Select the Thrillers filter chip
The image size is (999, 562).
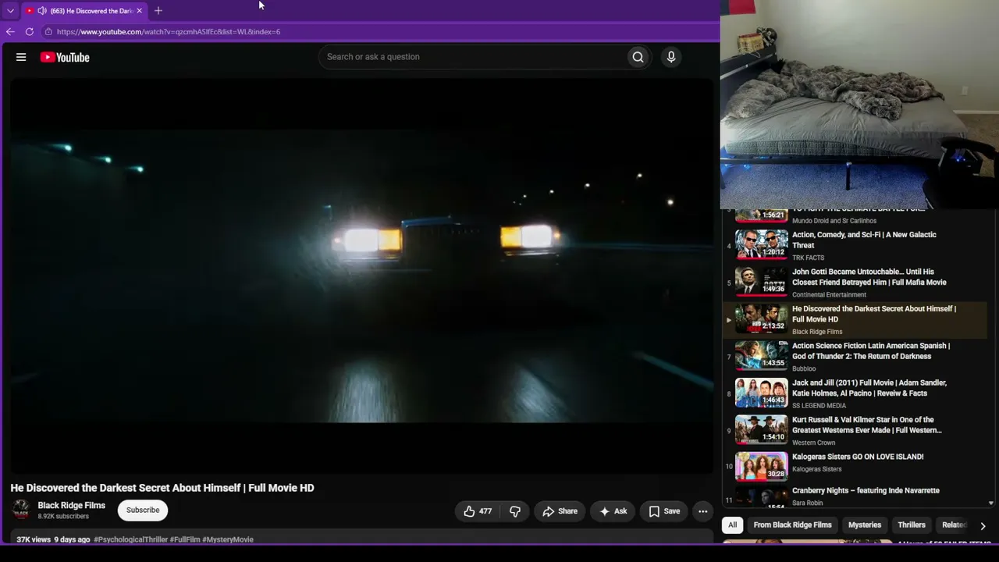[912, 525]
